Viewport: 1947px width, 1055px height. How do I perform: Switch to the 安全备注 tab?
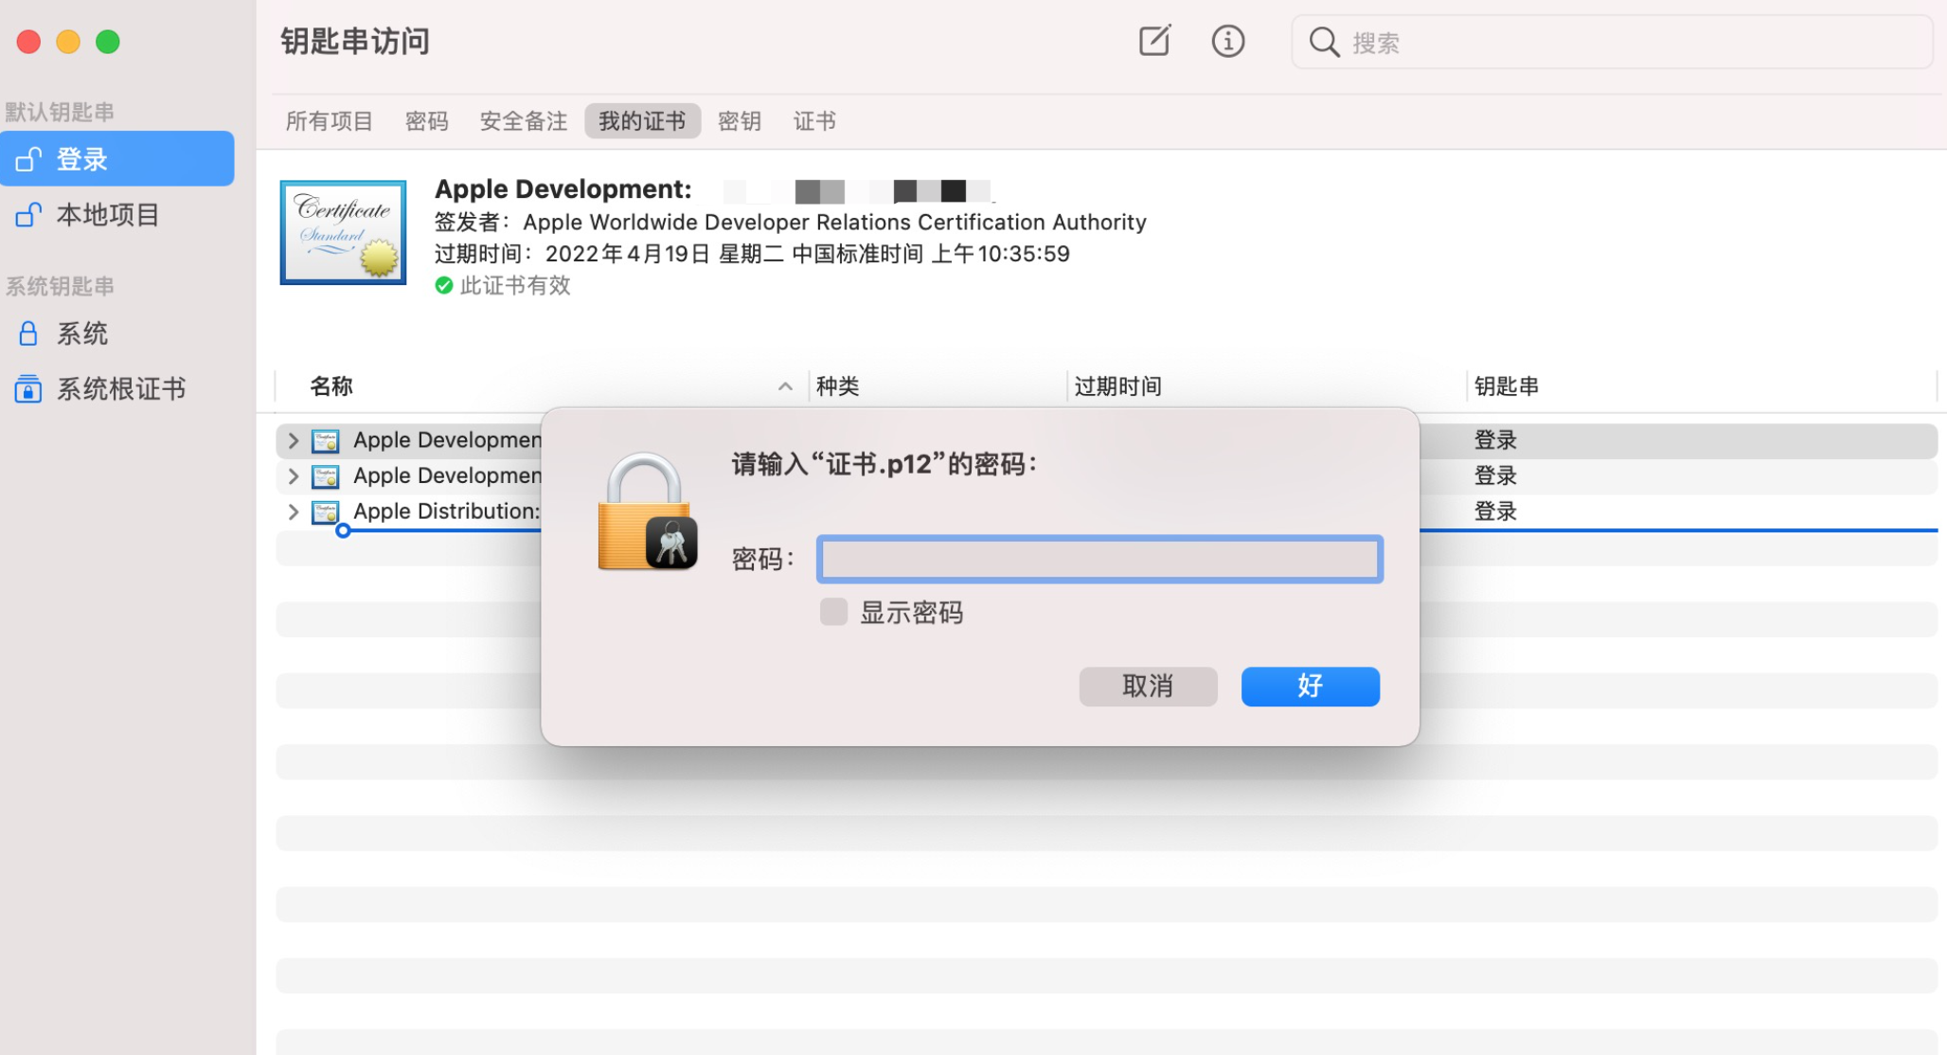(523, 121)
